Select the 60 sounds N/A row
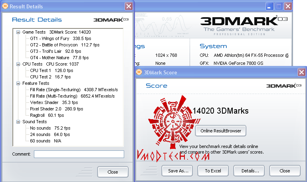This screenshot has height=182, width=307. tap(46, 141)
